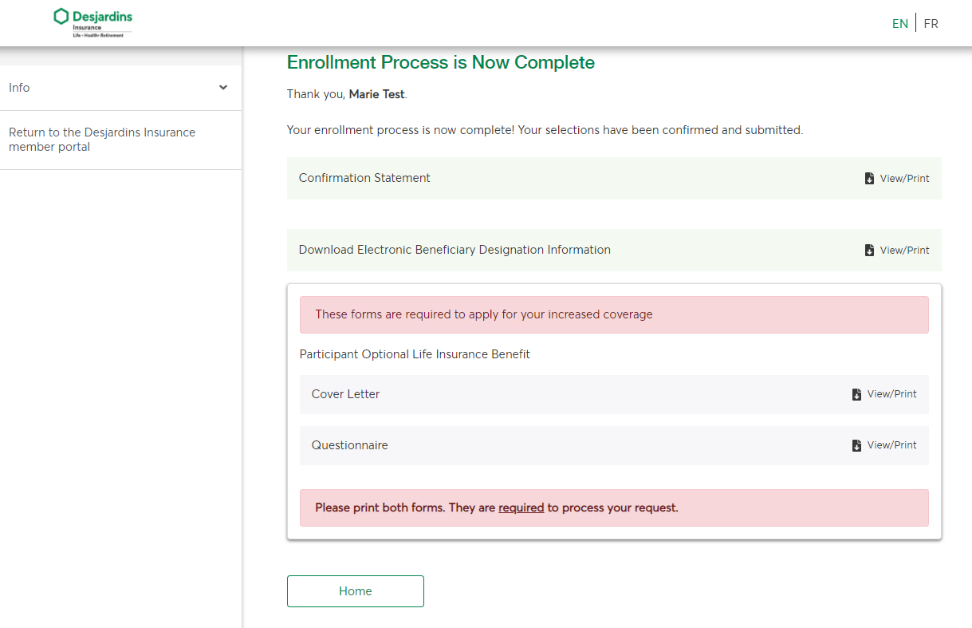Screen dimensions: 972x628
Task: Click the Beneficiary Designation download icon
Action: (x=869, y=251)
